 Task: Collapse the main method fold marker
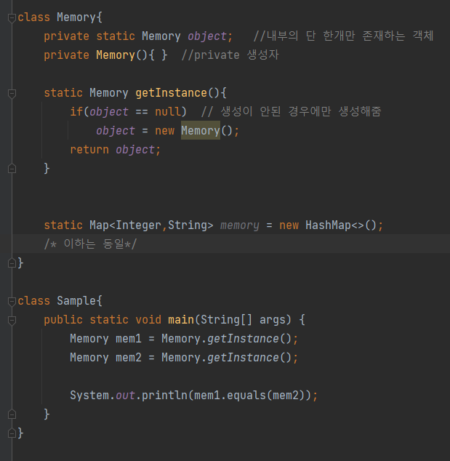click(12, 320)
